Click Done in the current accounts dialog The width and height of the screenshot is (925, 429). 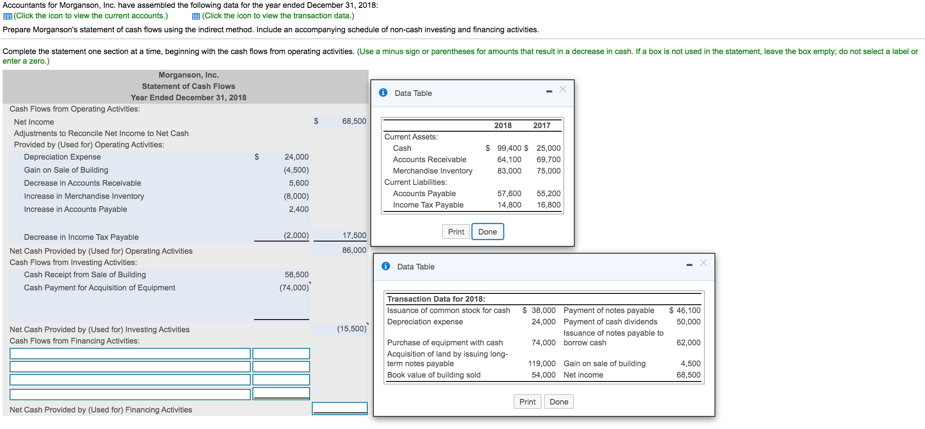487,232
